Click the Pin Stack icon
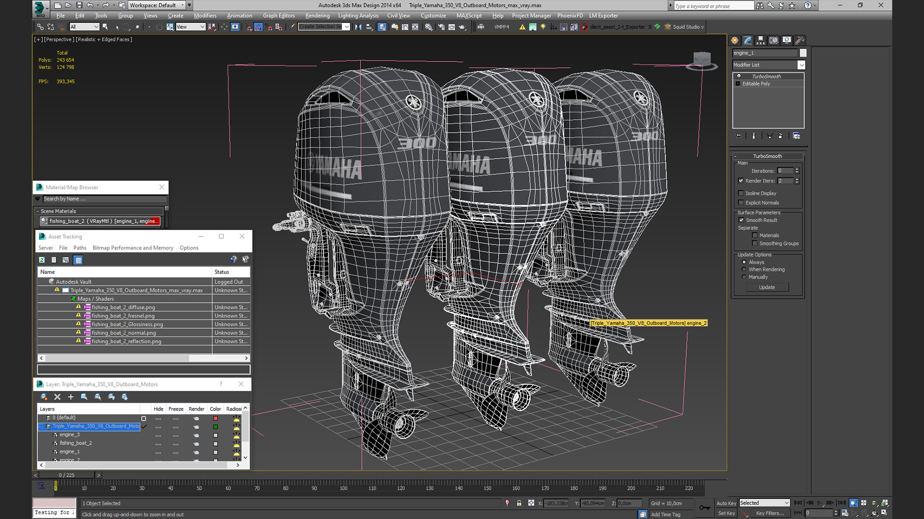The image size is (924, 519). click(x=738, y=136)
